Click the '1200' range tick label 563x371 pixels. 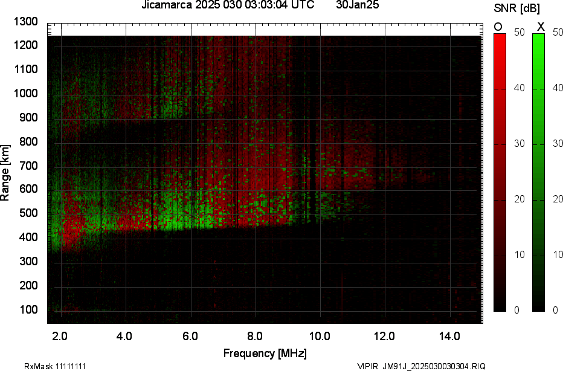click(x=26, y=45)
